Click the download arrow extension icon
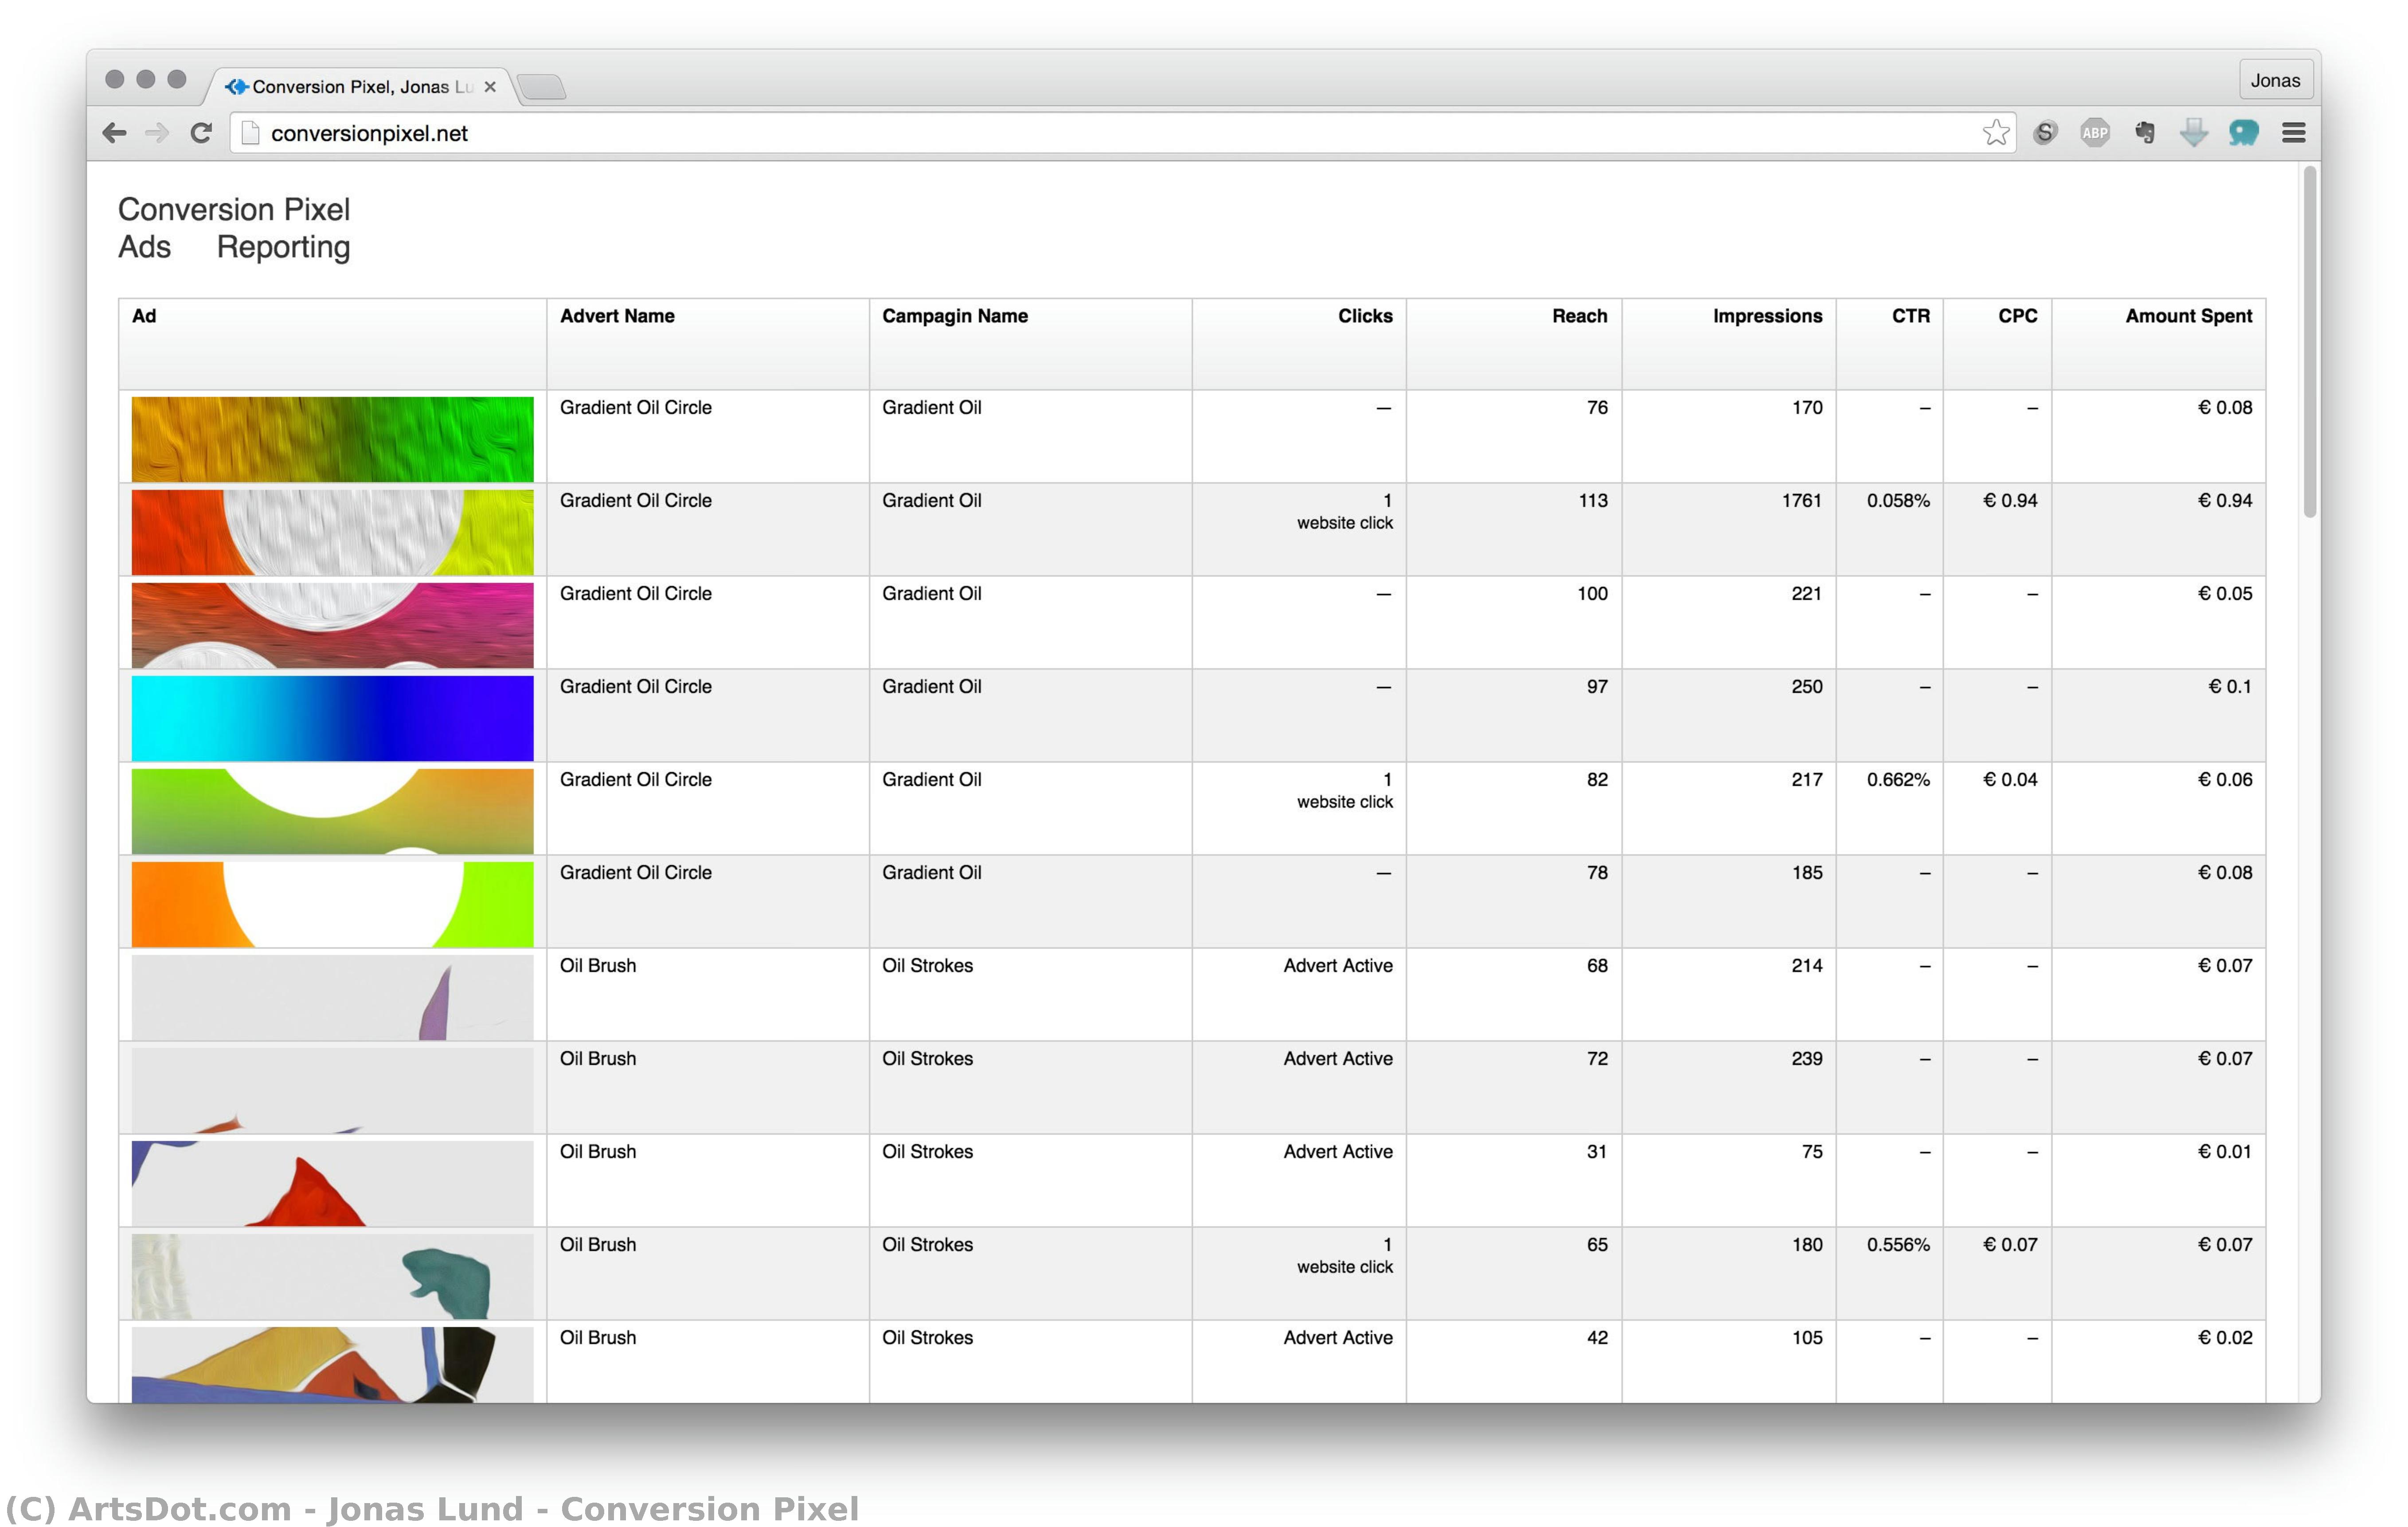This screenshot has width=2408, height=1527. [x=2194, y=133]
